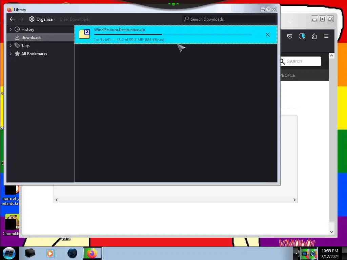This screenshot has width=347, height=260.
Task: Click the zip file icon of the download
Action: tap(84, 34)
